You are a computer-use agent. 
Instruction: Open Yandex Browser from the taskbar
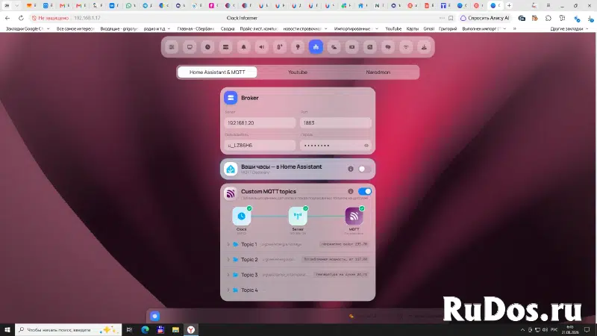tap(191, 329)
